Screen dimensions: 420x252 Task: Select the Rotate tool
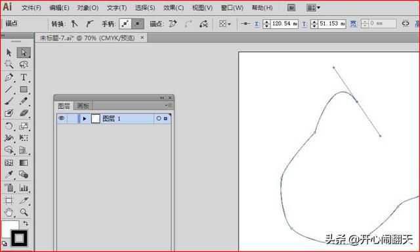[9, 126]
